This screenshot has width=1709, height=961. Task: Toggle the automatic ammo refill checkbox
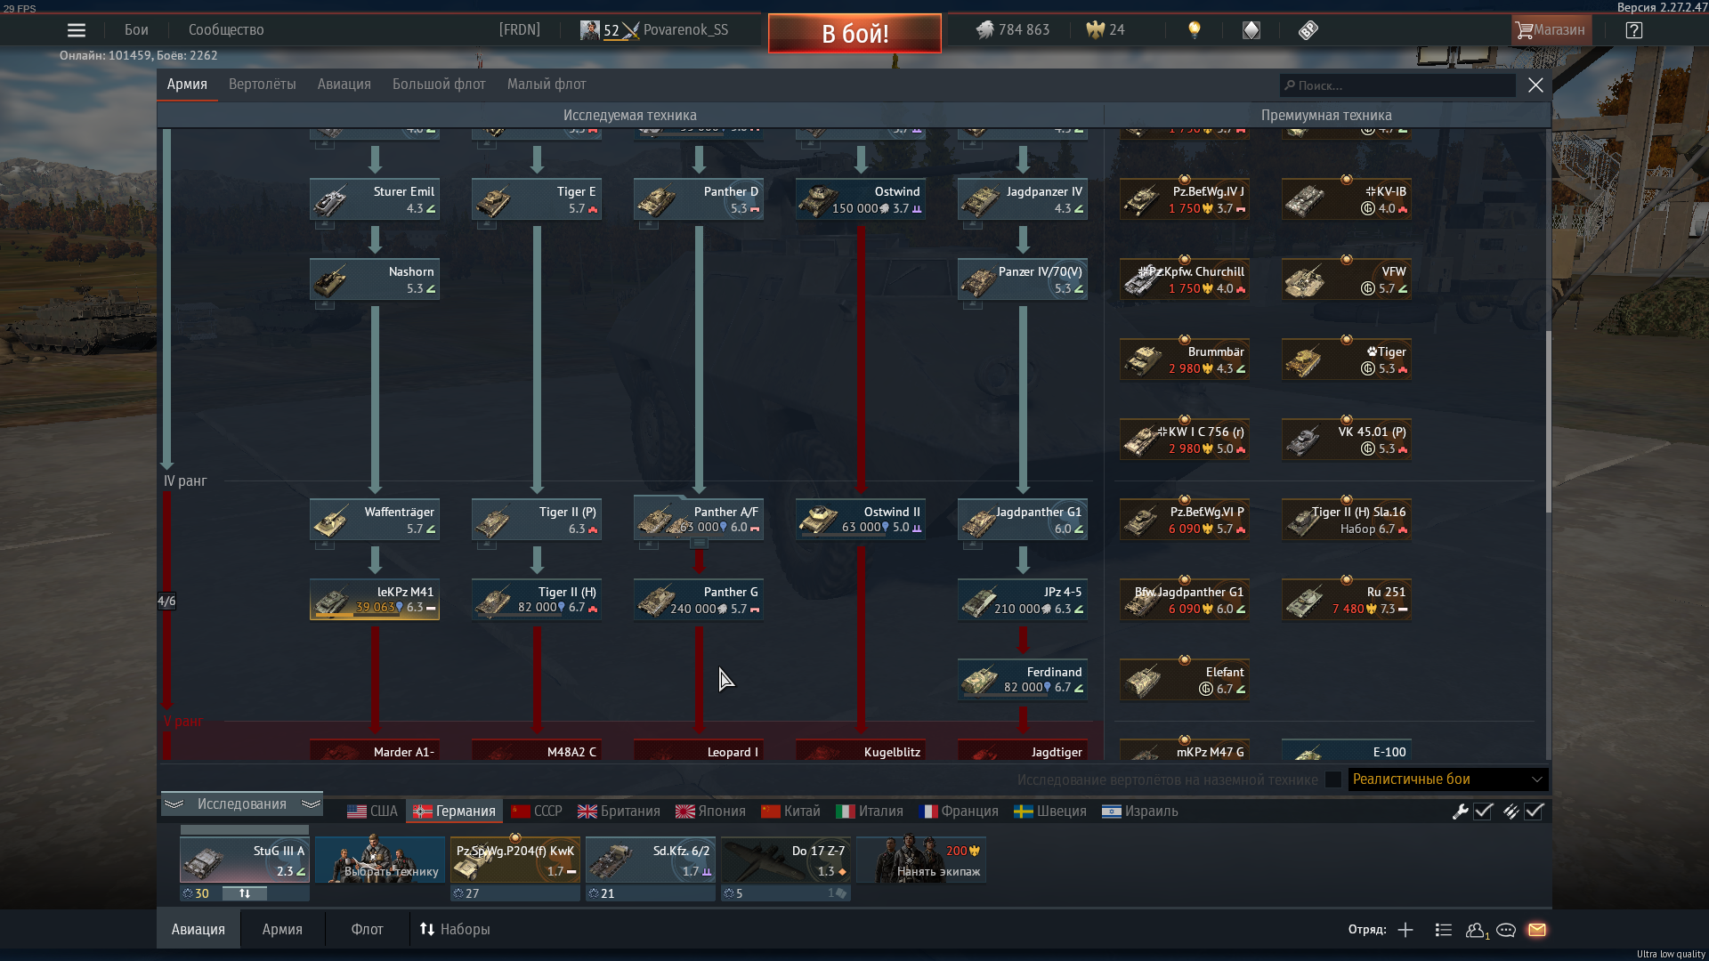pyautogui.click(x=1534, y=812)
